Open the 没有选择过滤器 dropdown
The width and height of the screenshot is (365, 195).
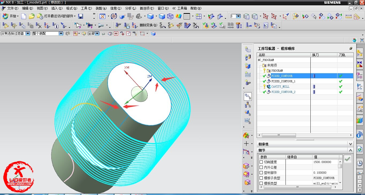pyautogui.click(x=28, y=34)
